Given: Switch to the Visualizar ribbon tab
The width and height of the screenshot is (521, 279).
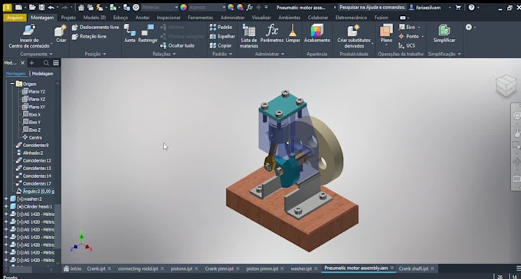Looking at the screenshot, I should click(x=261, y=18).
